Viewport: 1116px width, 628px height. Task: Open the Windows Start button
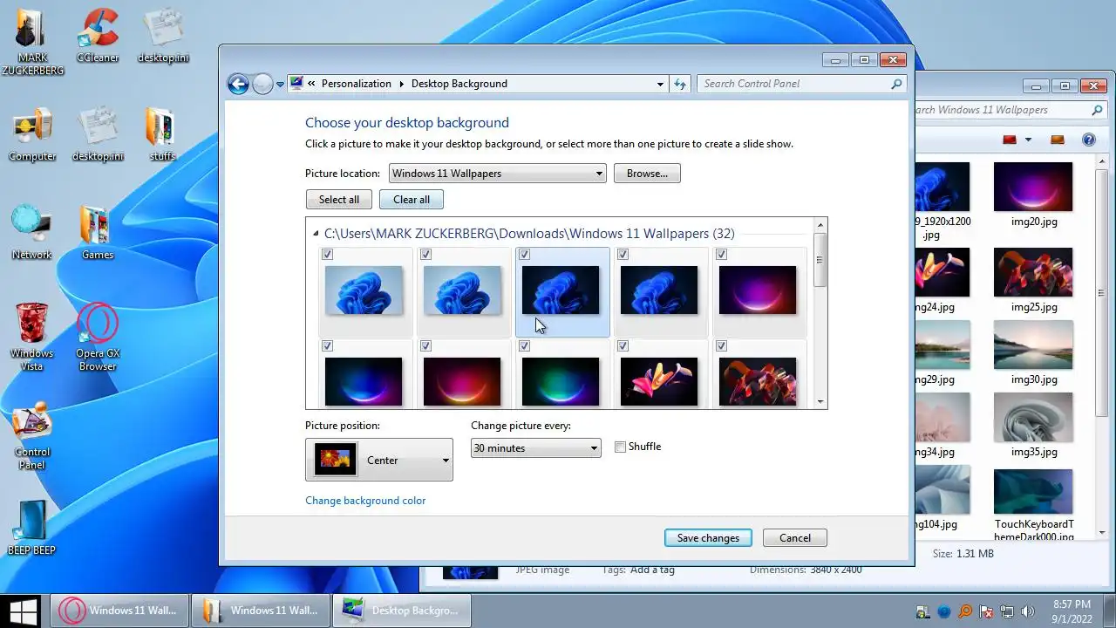tap(24, 611)
